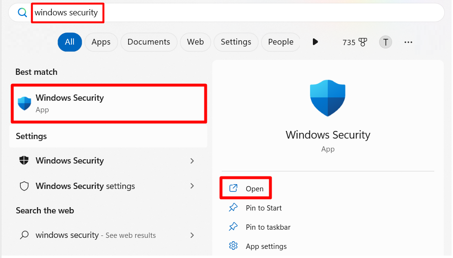This screenshot has width=453, height=258.
Task: Click the Windows Security shield icon in Best match
Action: coord(24,103)
